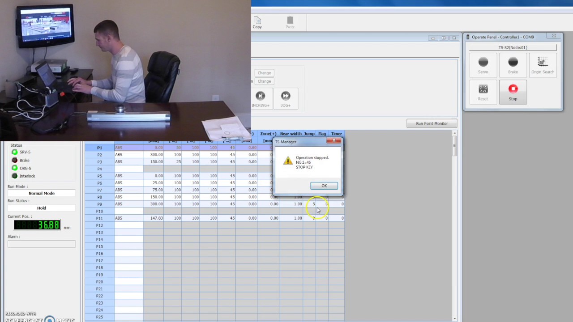Click the ABS cell in row P2
Screen dimensions: 573x322
tap(128, 155)
